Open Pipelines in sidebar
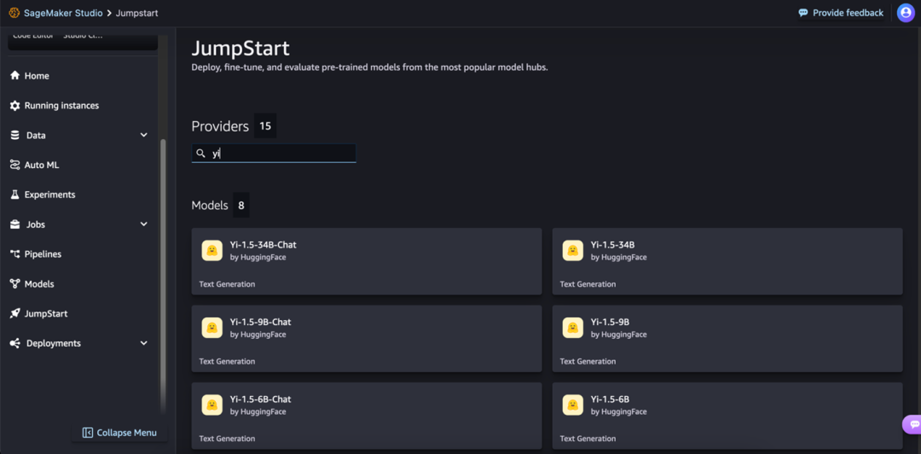Image resolution: width=921 pixels, height=454 pixels. tap(43, 254)
